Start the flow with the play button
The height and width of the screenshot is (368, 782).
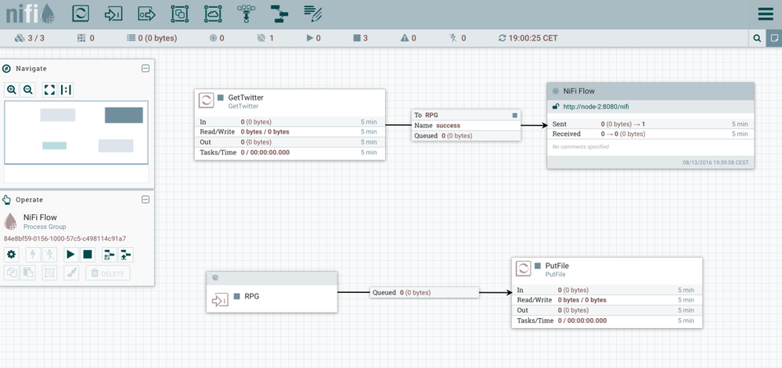(x=70, y=254)
